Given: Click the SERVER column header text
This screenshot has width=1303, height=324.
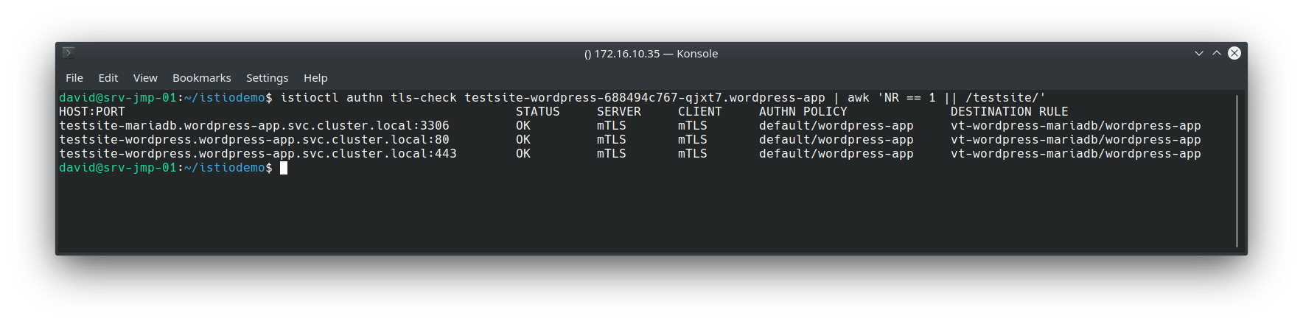Looking at the screenshot, I should click(619, 112).
